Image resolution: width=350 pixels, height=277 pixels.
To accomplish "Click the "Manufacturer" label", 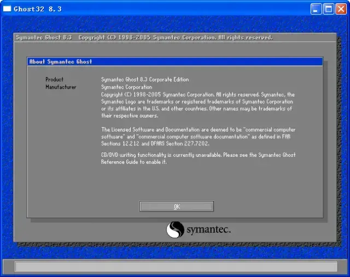I will 61,87.
